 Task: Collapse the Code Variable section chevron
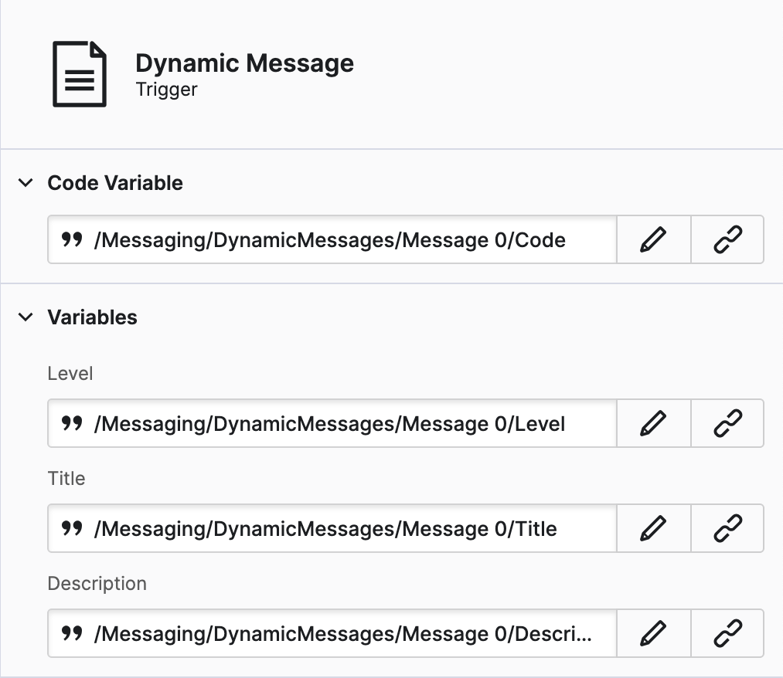[26, 183]
